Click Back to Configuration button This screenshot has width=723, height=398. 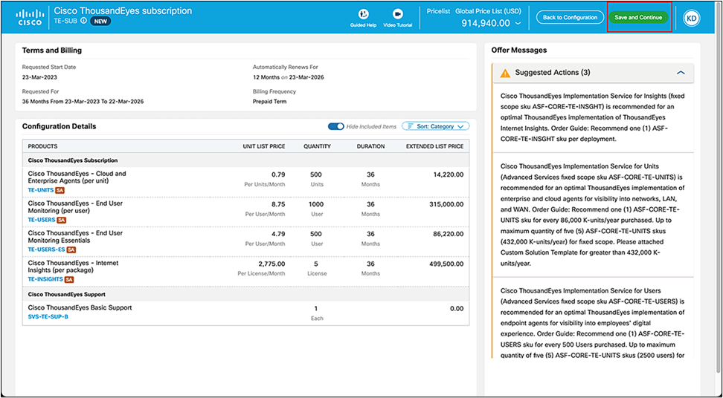coord(570,18)
